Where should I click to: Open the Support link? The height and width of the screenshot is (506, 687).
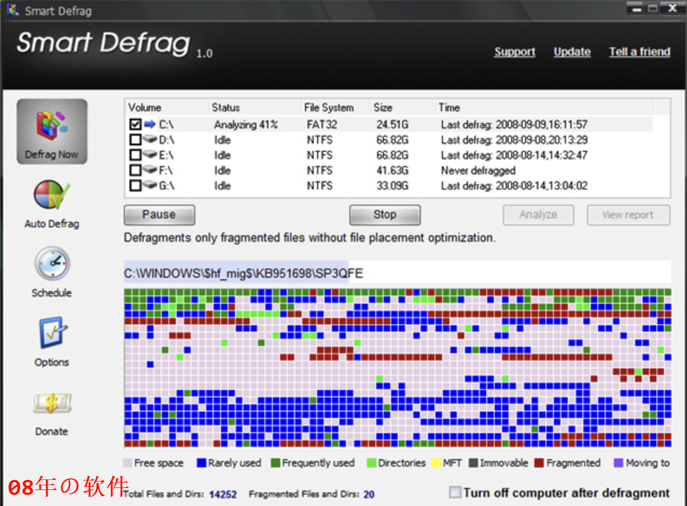514,52
